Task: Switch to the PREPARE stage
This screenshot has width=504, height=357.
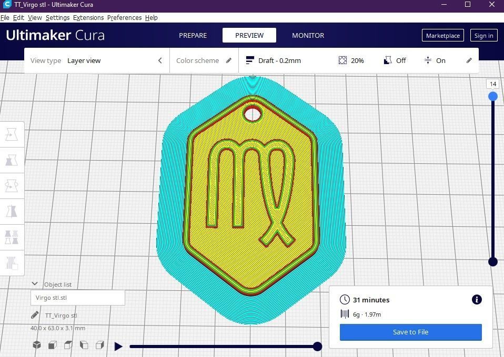Action: tap(193, 35)
